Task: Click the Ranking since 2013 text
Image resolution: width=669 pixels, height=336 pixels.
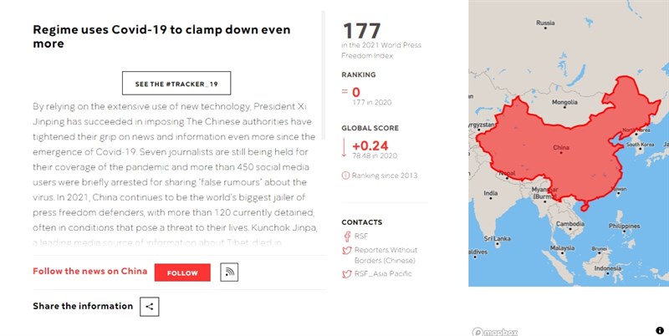Action: pos(385,176)
